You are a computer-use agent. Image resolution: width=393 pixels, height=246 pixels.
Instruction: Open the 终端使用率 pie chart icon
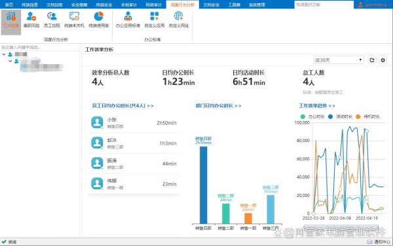click(98, 20)
